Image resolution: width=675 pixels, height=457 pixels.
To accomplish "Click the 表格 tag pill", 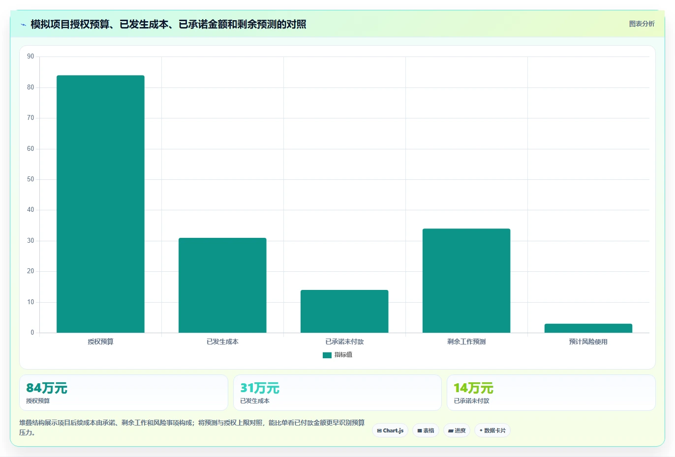I will [426, 430].
